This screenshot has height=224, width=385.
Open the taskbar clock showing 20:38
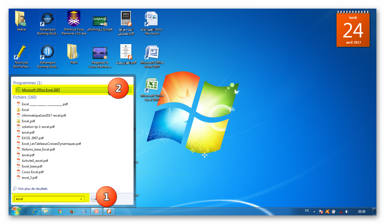pos(362,212)
